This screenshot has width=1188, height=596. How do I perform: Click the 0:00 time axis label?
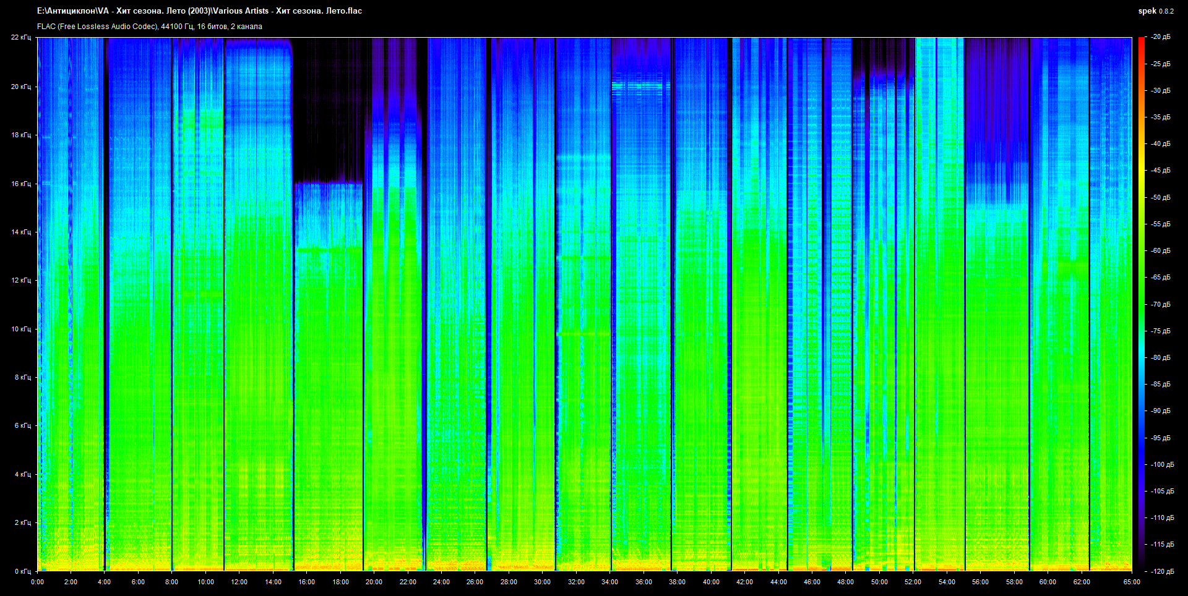(37, 582)
